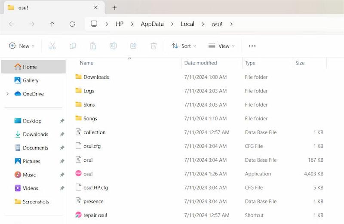Image resolution: width=344 pixels, height=224 pixels.
Task: Navigate to AppData in the address bar
Action: [x=152, y=24]
